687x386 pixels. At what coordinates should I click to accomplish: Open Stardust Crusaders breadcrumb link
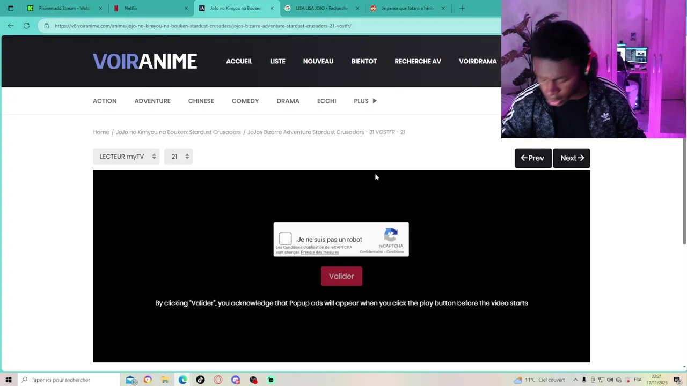click(x=178, y=132)
